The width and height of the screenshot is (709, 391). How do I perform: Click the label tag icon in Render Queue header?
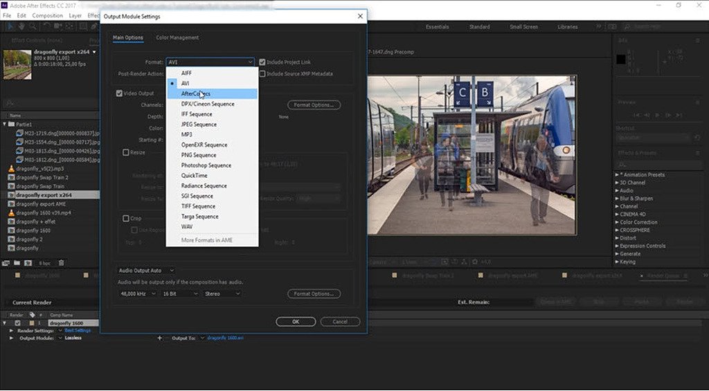coord(32,315)
